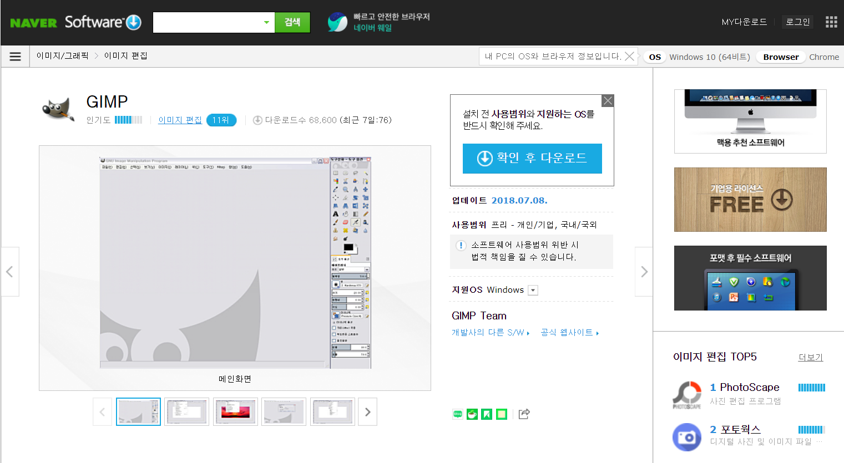
Task: Open the 공식 웹사이트 link
Action: [x=569, y=332]
